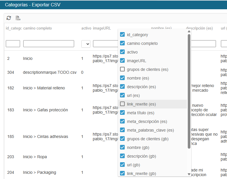The width and height of the screenshot is (227, 179).
Task: Click the export CSV file icon
Action: click(18, 18)
